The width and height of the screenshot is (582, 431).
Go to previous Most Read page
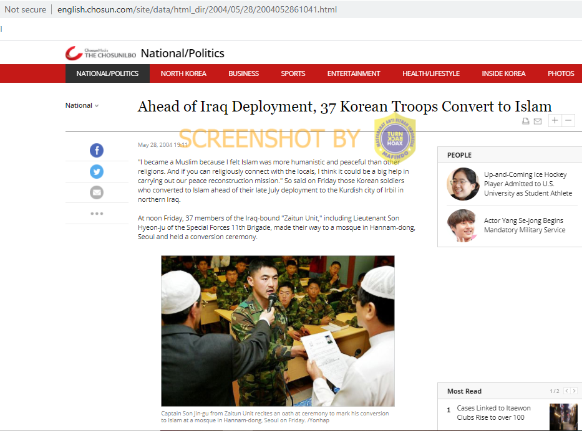566,391
